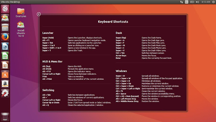Click 'Alt + Middle Mouse Drag' shortcut
Screen dimensions: 216x122
tap(127, 101)
